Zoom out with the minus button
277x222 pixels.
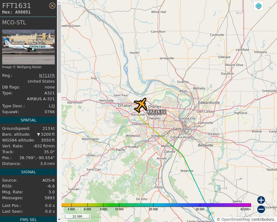point(261,209)
